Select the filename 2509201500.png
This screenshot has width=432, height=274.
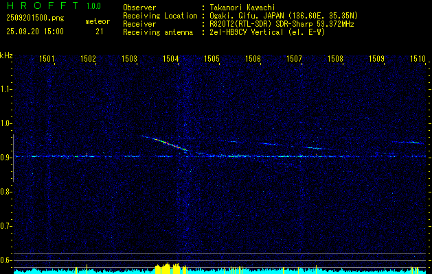[35, 18]
